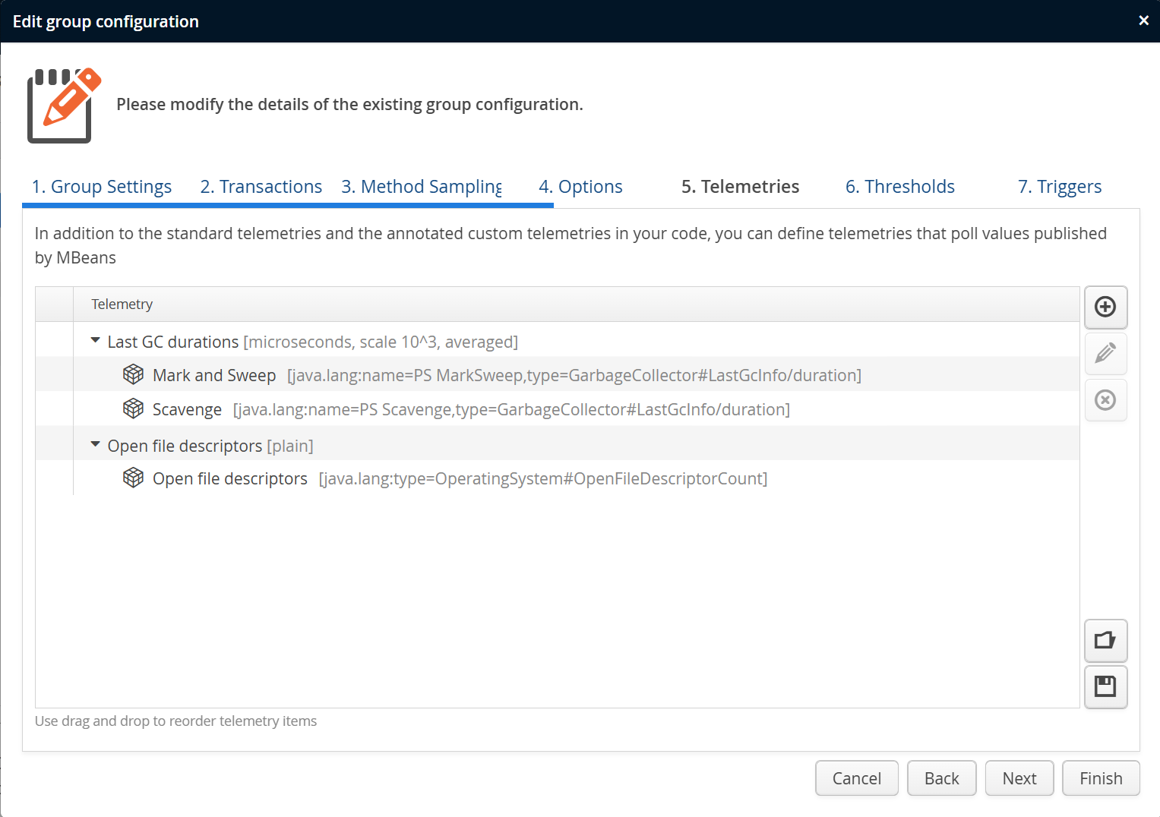Select the Triggers tab
The width and height of the screenshot is (1160, 817).
coord(1059,187)
